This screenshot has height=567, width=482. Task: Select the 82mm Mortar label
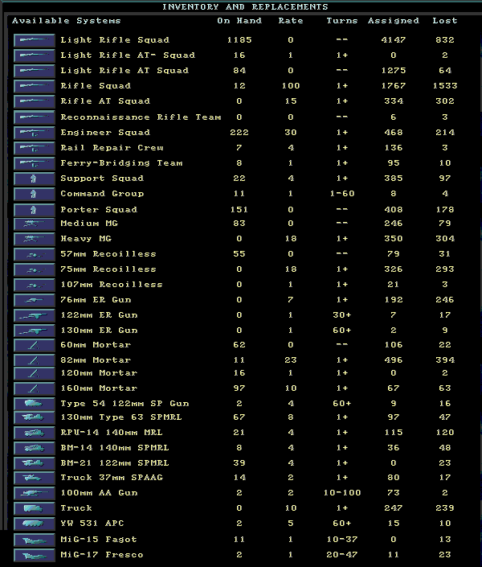(x=96, y=360)
